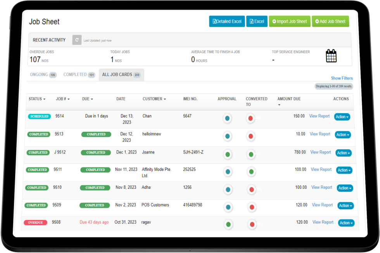This screenshot has width=380, height=253.
Task: Open View Report for ragav
Action: tap(323, 222)
